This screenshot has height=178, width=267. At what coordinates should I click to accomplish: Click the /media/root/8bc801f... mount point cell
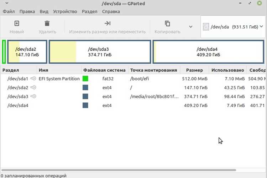[x=154, y=96]
